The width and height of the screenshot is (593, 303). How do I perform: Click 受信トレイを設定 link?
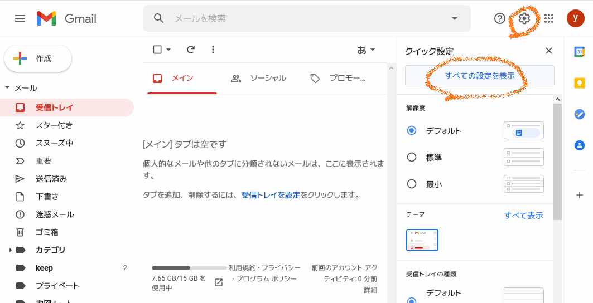point(271,196)
